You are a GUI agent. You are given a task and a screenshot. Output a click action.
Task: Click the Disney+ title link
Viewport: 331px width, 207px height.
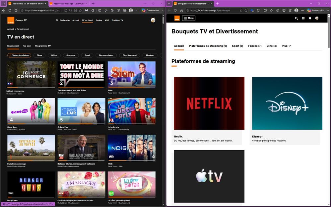(257, 137)
